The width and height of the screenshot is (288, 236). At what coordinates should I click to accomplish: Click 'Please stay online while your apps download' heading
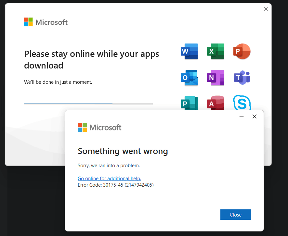(x=91, y=60)
